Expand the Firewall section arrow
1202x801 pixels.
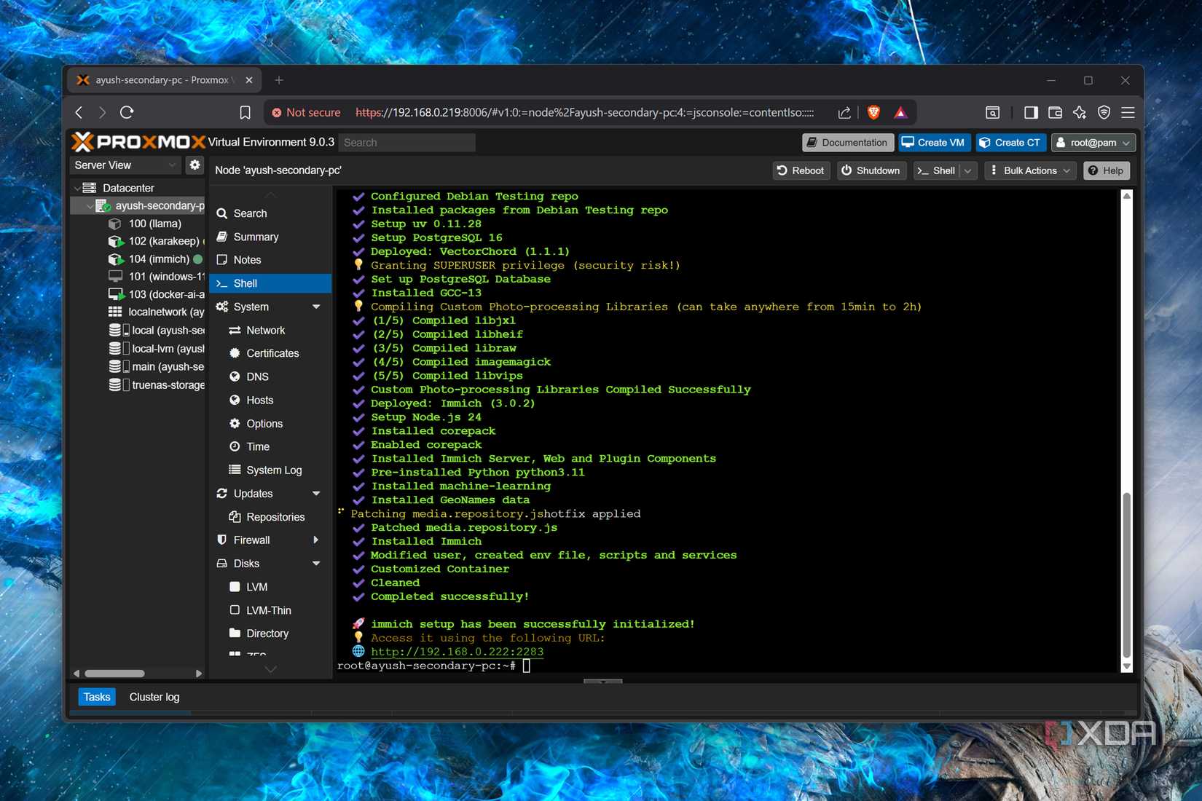point(316,540)
